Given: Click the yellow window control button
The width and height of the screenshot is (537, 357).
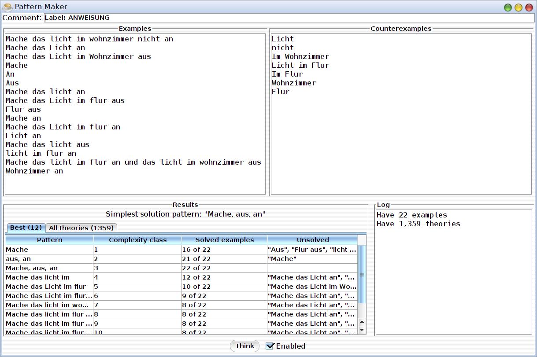Looking at the screenshot, I should (518, 7).
